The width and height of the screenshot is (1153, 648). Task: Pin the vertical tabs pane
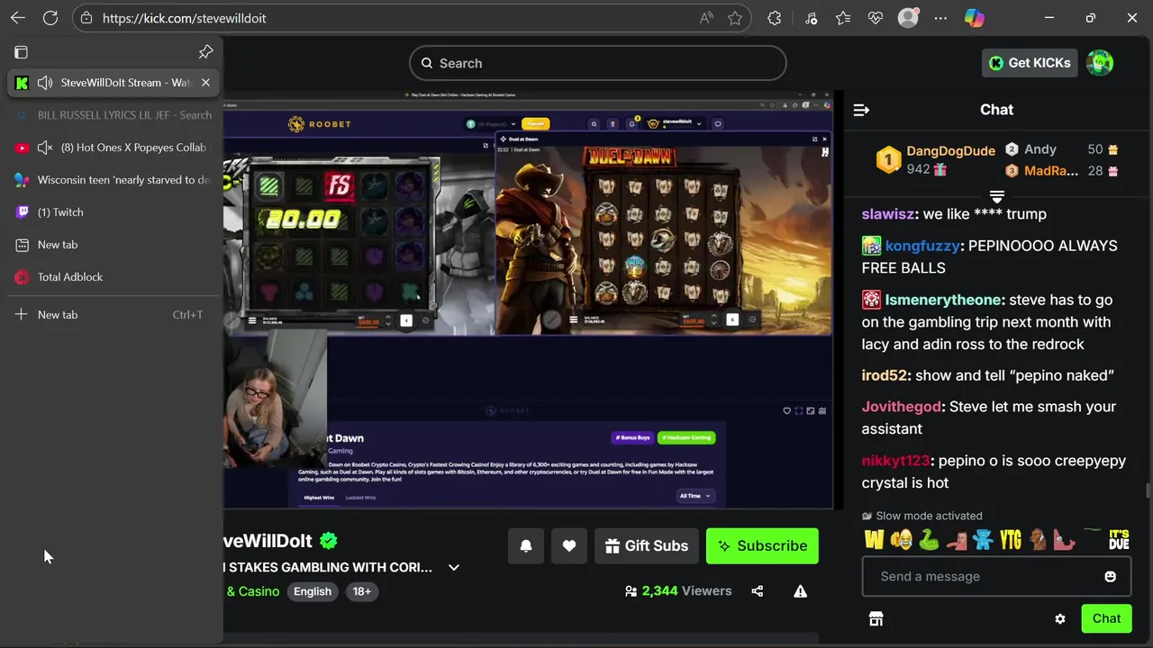pyautogui.click(x=205, y=51)
